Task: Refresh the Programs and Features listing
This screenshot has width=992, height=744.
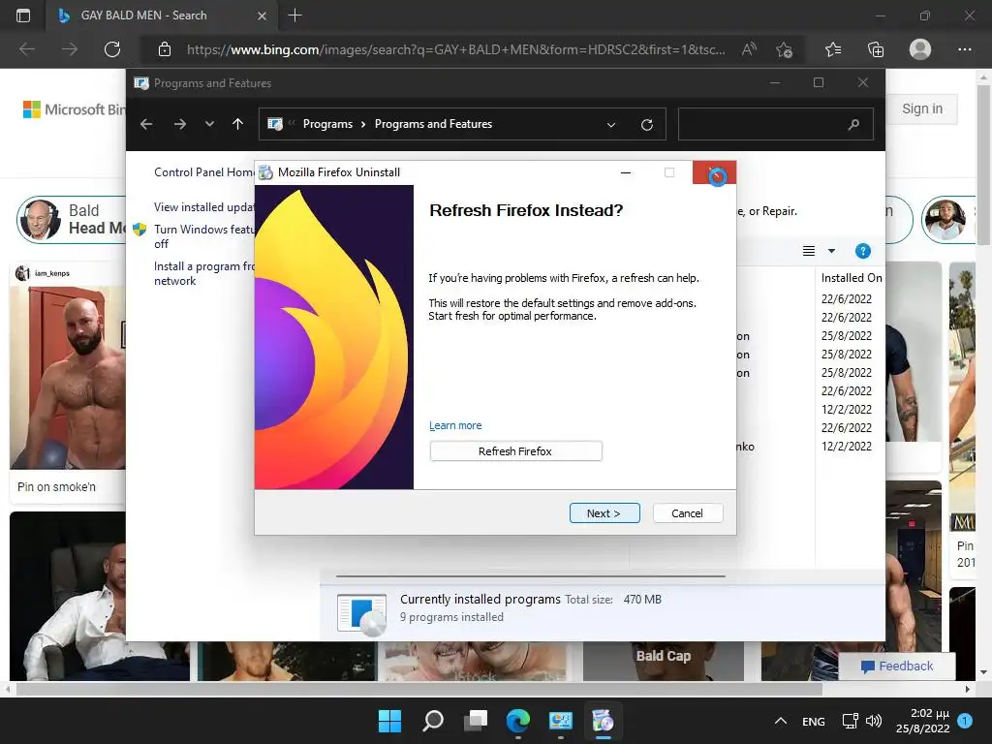Action: [x=646, y=125]
